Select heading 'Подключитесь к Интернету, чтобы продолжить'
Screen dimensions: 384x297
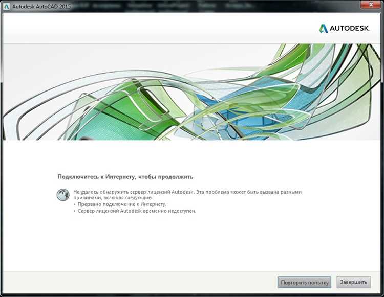[125, 177]
